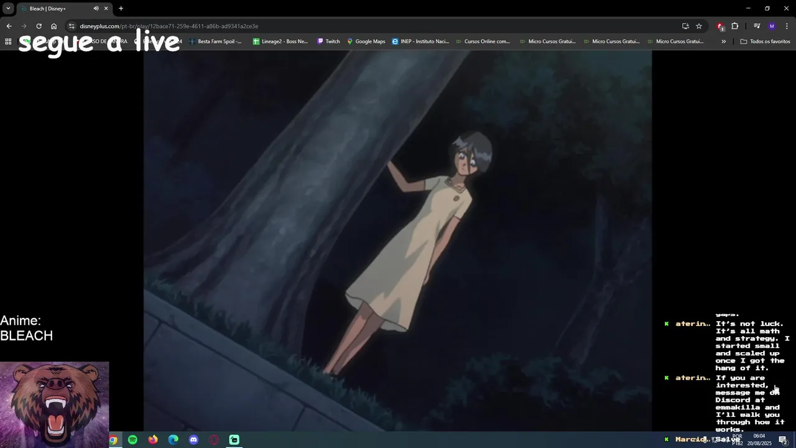Screen dimensions: 796x448
Task: Open Opera GX from the taskbar
Action: pos(214,440)
